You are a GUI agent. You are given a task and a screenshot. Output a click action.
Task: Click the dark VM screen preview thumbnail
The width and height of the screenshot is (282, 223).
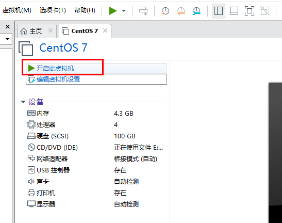(x=275, y=153)
